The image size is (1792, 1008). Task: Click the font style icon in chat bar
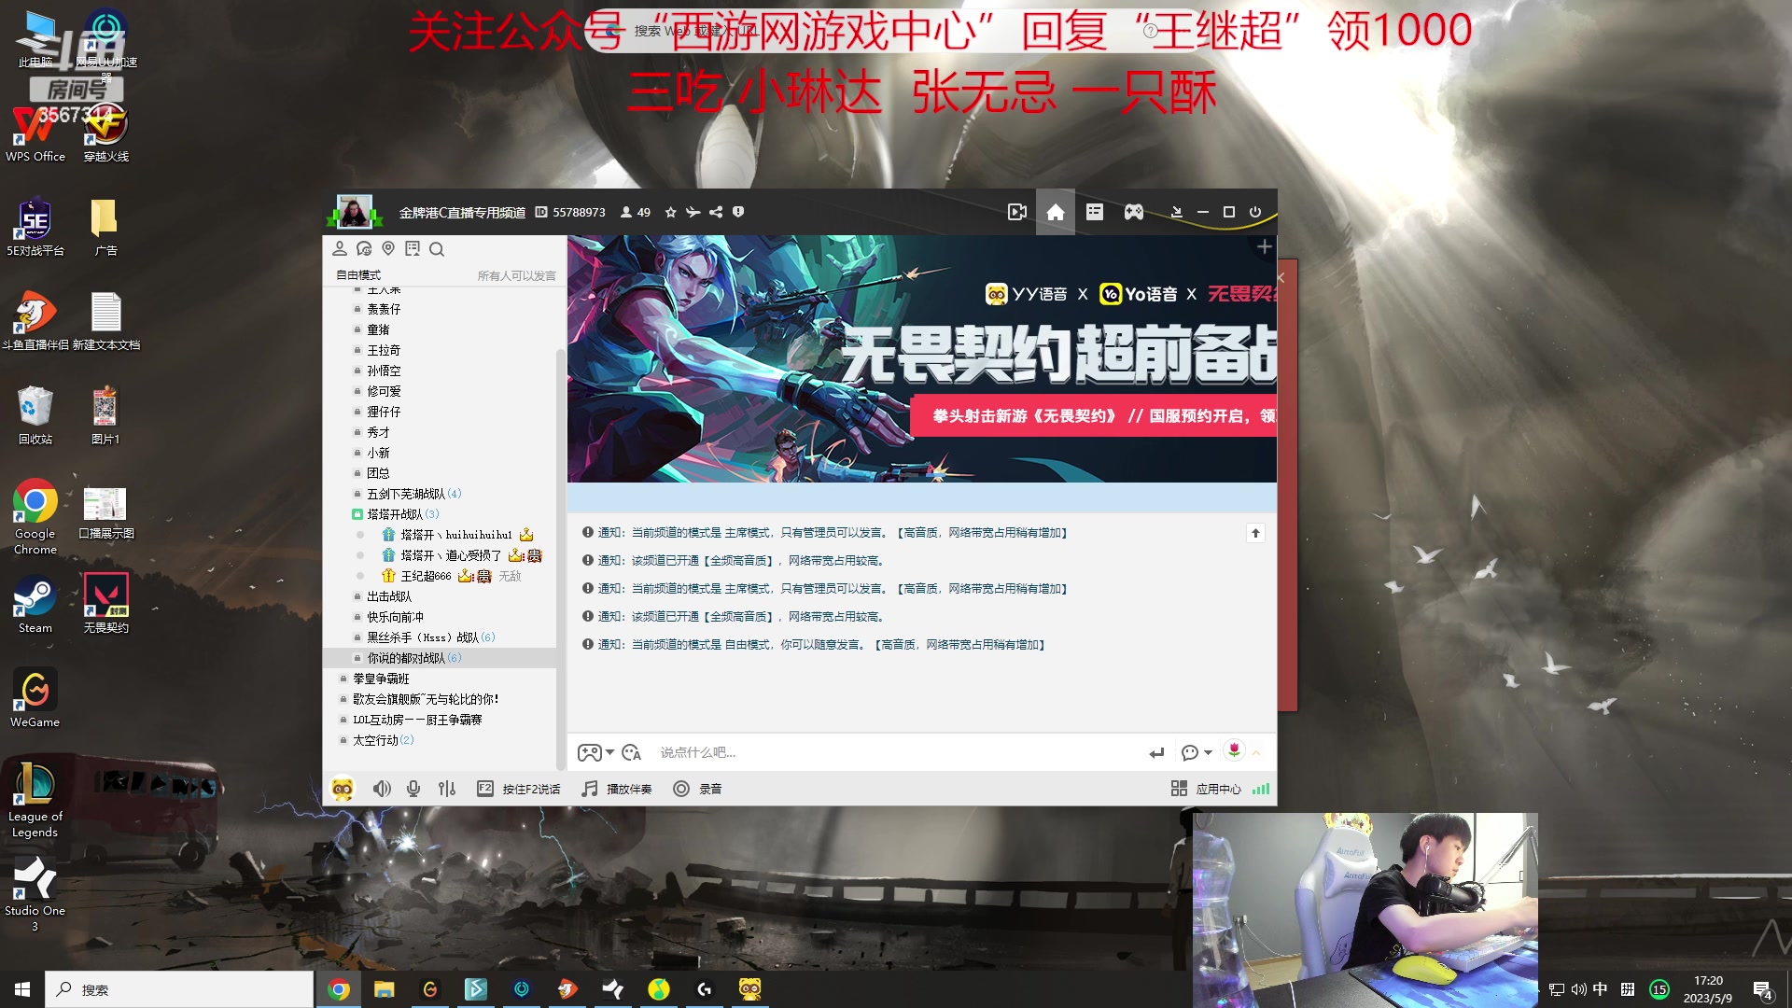click(x=632, y=752)
